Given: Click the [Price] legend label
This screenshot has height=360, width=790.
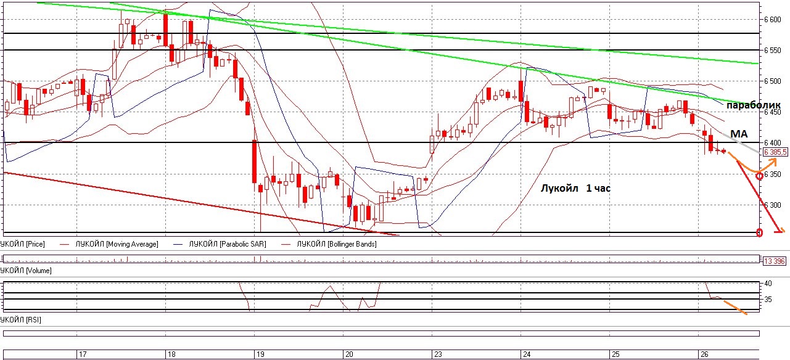Looking at the screenshot, I should tap(22, 244).
